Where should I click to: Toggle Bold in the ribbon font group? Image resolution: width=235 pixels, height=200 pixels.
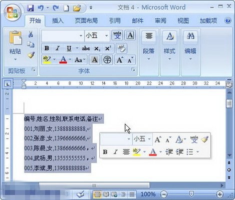tap(47, 48)
